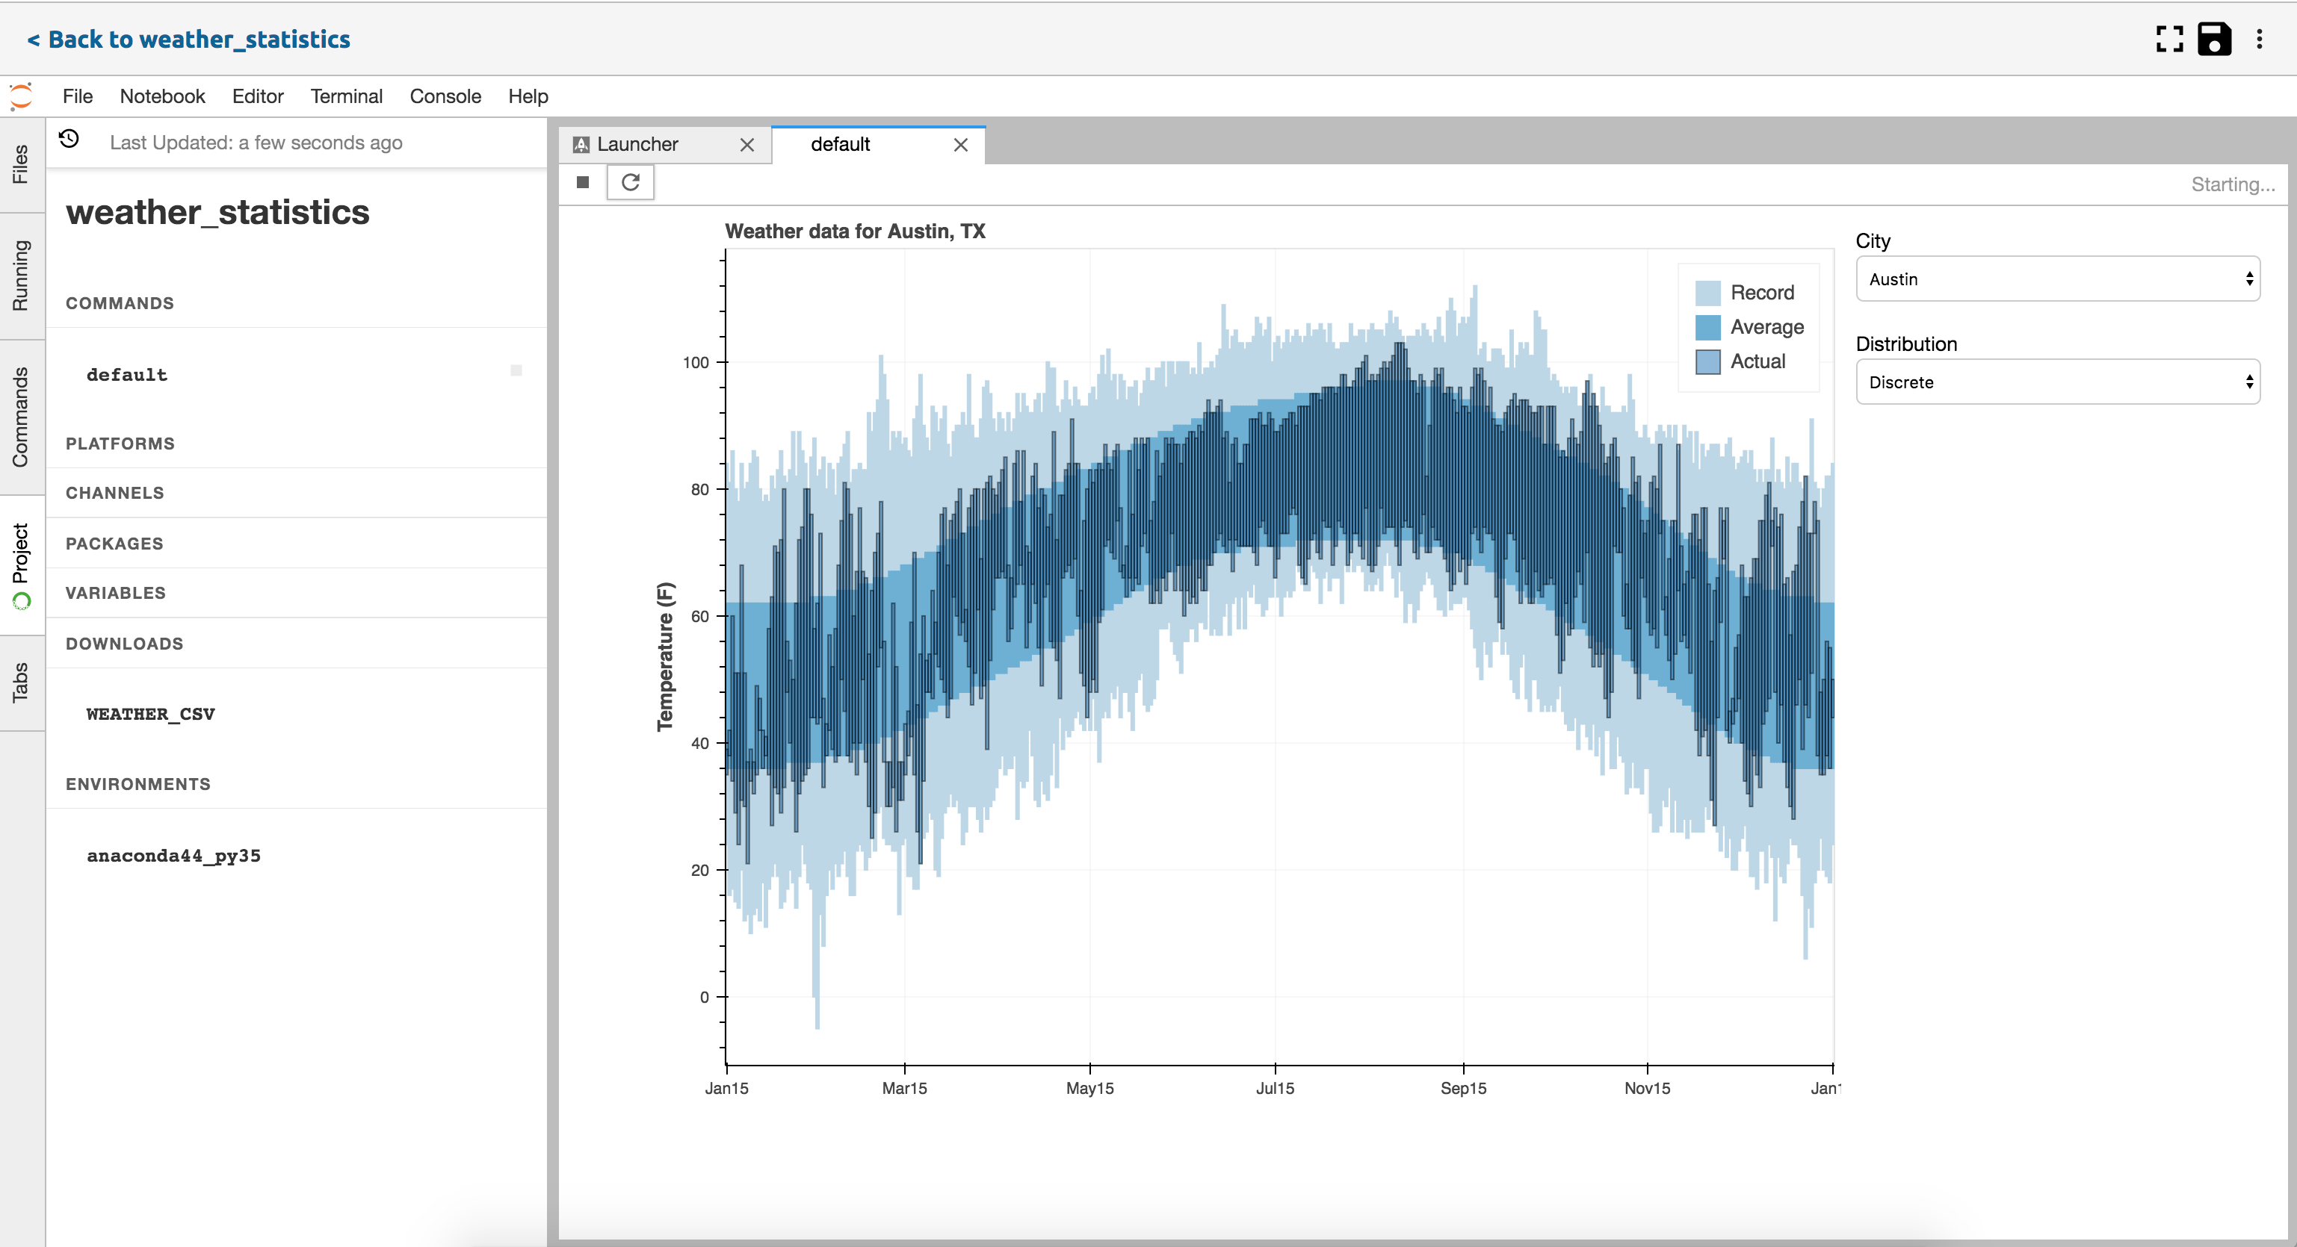Switch to the Files side tab
This screenshot has width=2297, height=1247.
[20, 165]
